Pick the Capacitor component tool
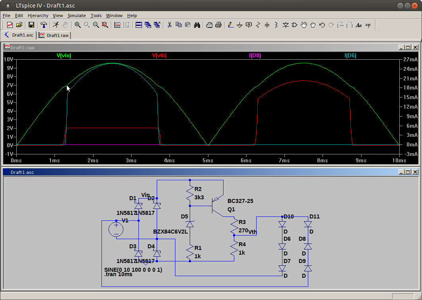The height and width of the screenshot is (300, 422). (x=267, y=25)
